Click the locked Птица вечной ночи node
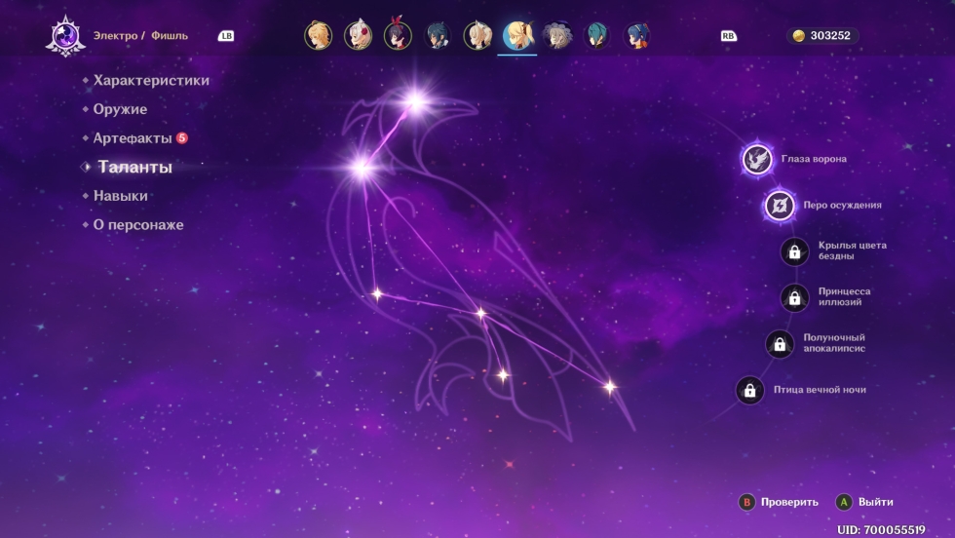 click(x=750, y=390)
